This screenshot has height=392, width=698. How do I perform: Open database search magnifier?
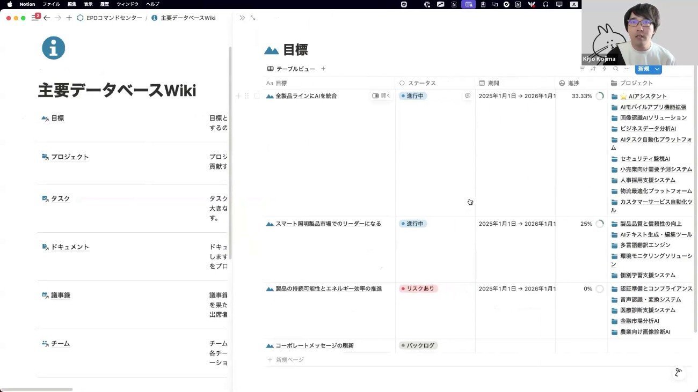pos(616,69)
